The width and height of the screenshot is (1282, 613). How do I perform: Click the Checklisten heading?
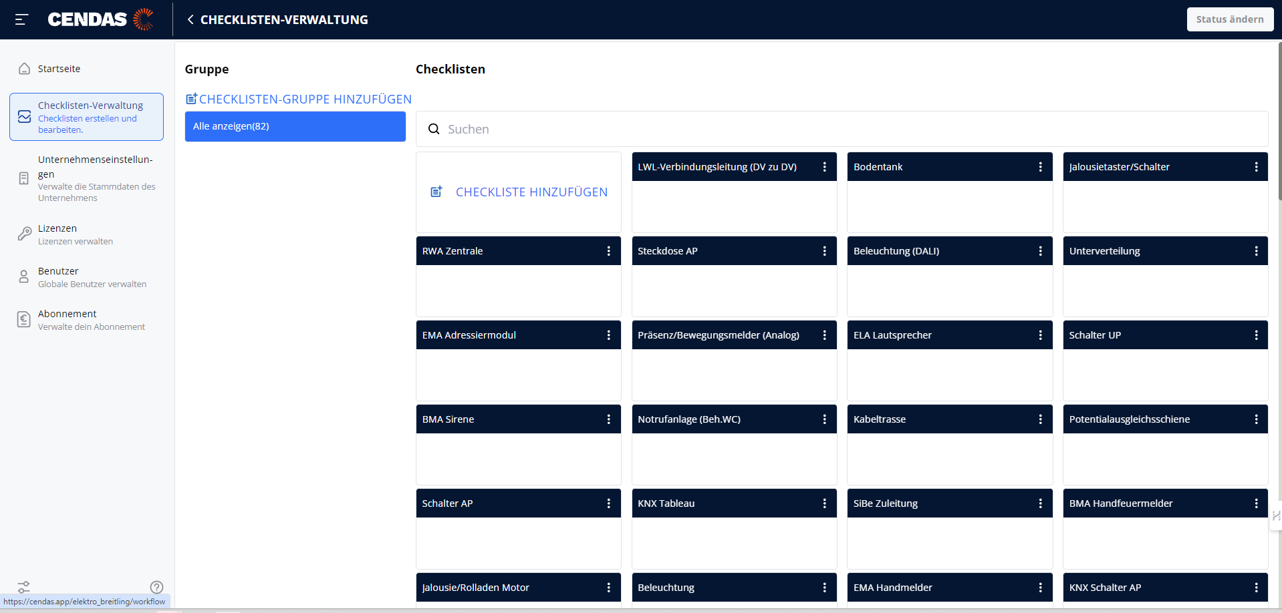pos(451,69)
